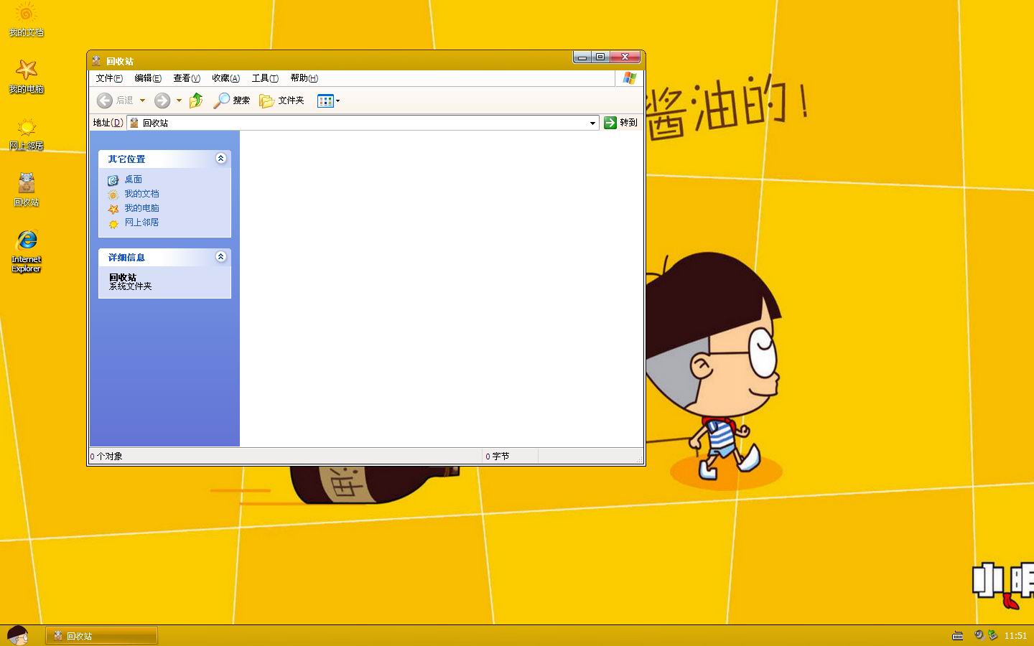Open the 查看 menu

coord(187,78)
